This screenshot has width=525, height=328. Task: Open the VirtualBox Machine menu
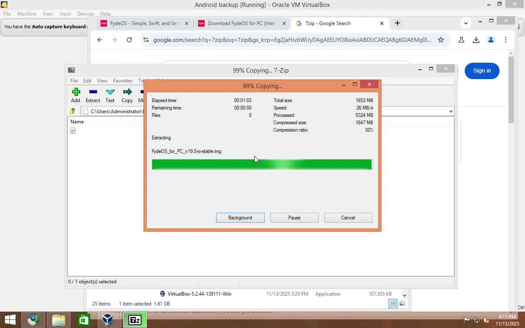tap(27, 14)
